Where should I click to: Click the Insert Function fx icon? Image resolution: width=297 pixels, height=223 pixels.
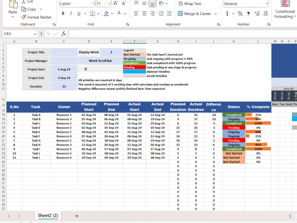(x=64, y=34)
